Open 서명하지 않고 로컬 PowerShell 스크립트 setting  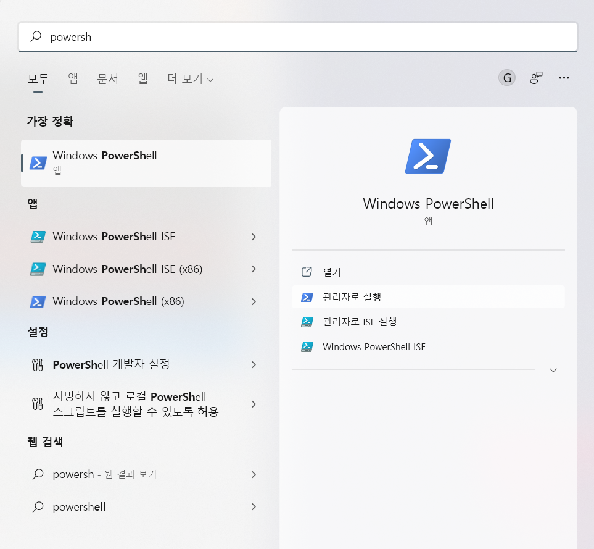[146, 404]
